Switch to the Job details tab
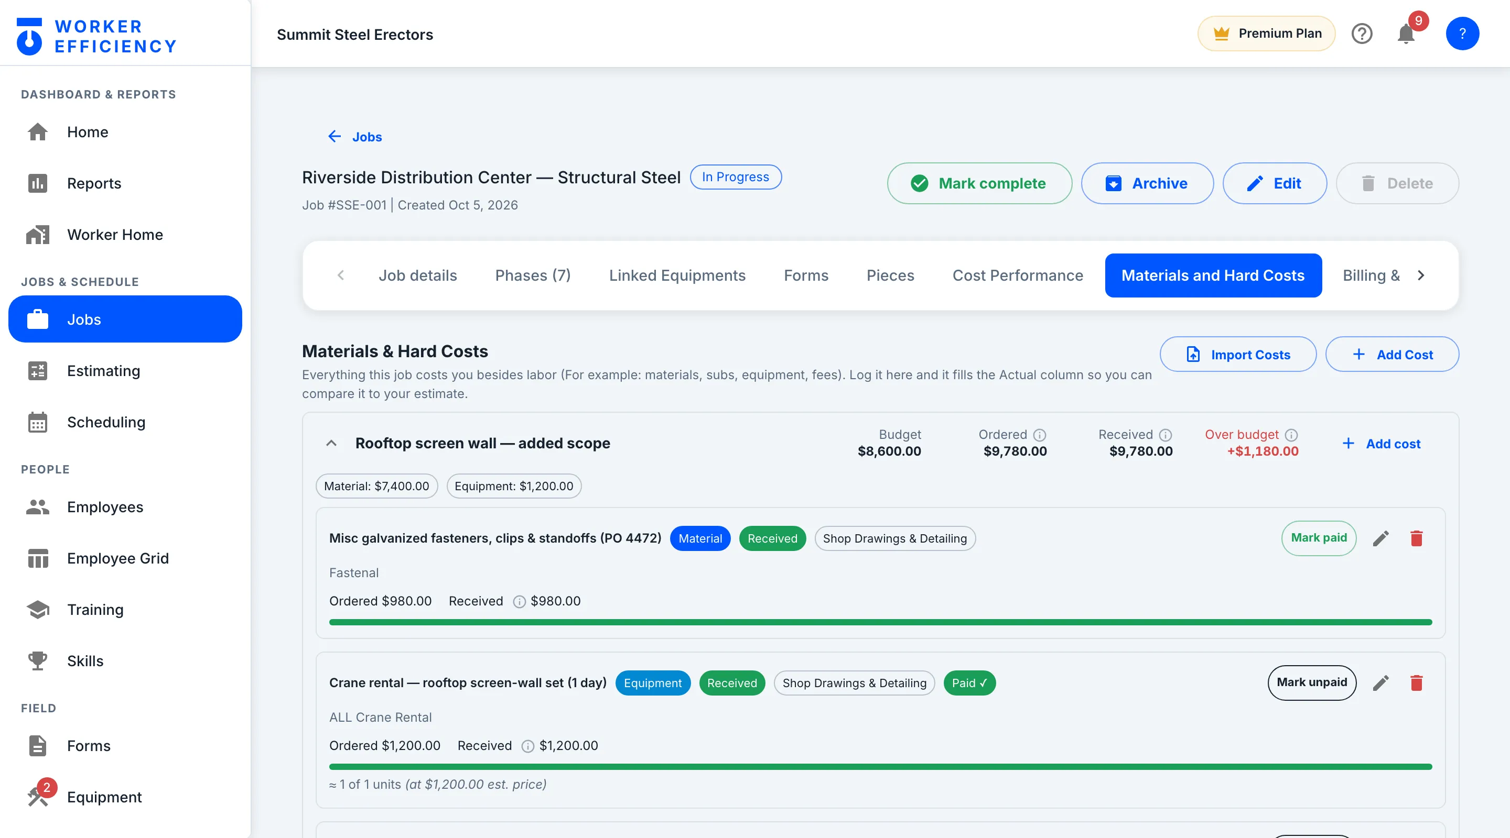1510x838 pixels. [x=417, y=275]
